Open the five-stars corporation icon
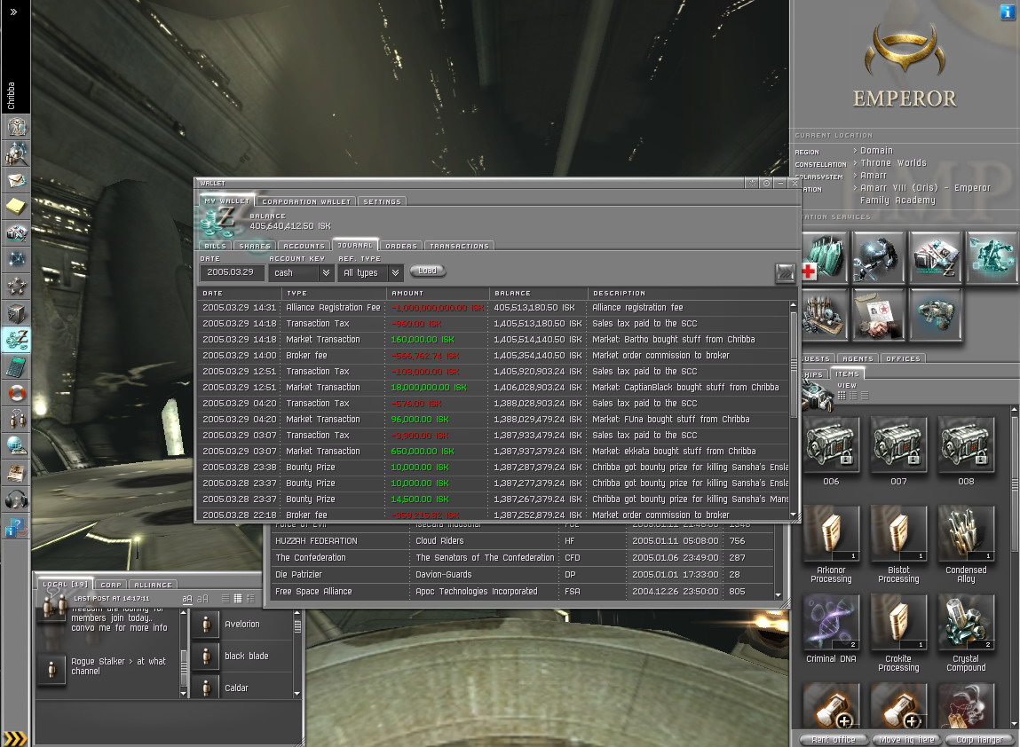This screenshot has width=1020, height=747. (x=16, y=286)
